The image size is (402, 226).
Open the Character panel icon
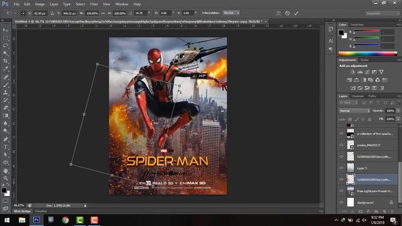[x=331, y=40]
